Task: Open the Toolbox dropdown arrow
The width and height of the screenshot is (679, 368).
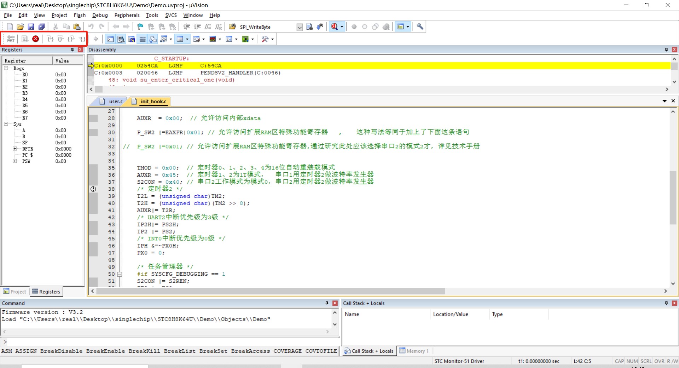Action: [x=272, y=39]
